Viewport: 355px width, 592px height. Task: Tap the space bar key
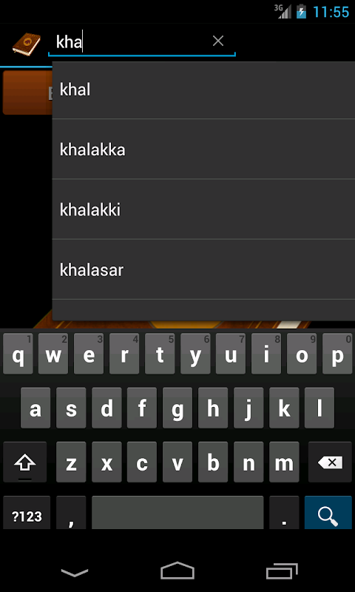tap(177, 512)
